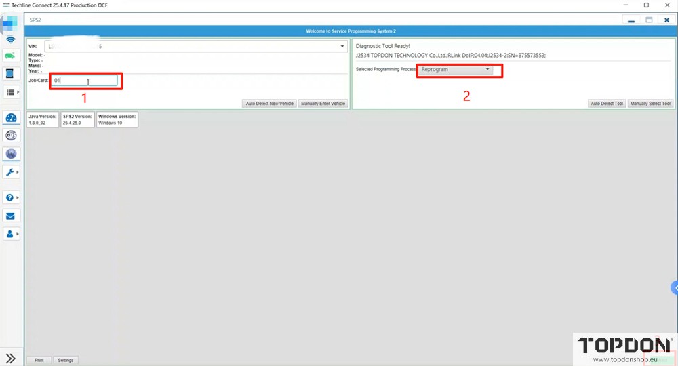Click Auto Detect New Vehicle button

(269, 104)
